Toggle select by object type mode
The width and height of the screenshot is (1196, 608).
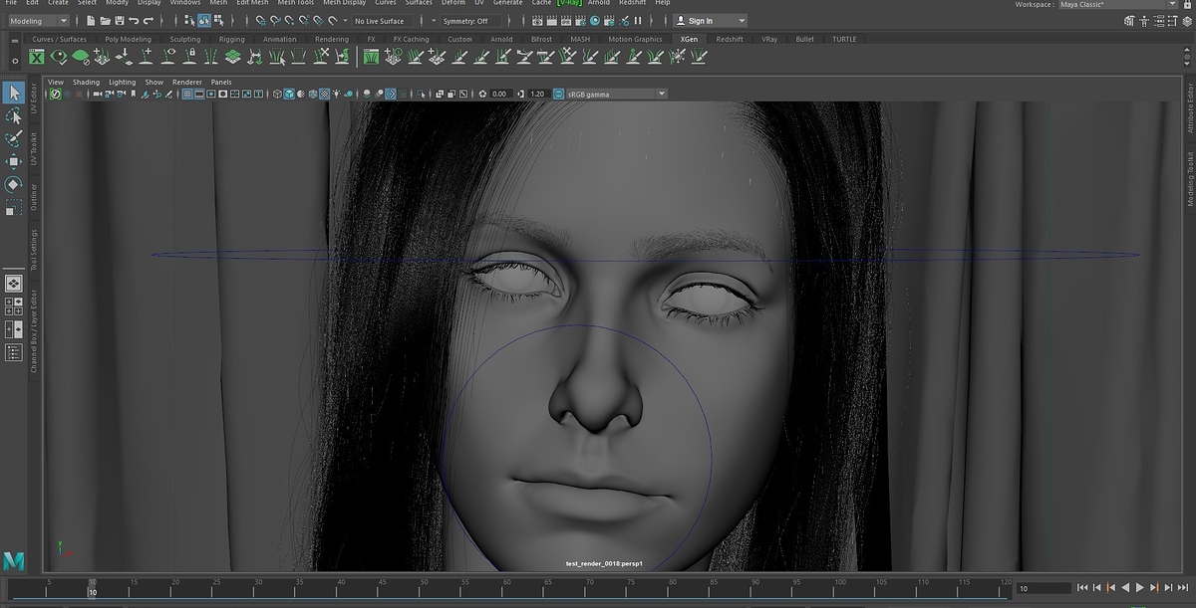pos(204,21)
